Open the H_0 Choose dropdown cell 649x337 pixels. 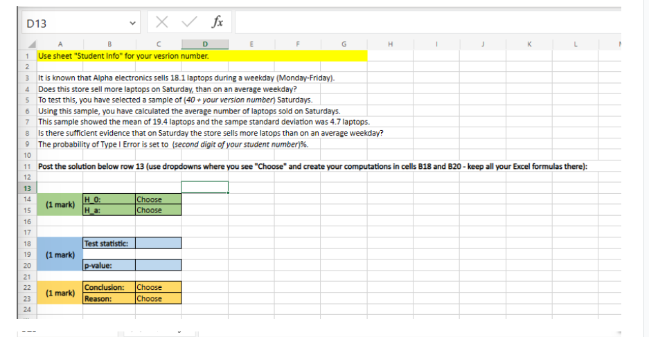pyautogui.click(x=159, y=199)
